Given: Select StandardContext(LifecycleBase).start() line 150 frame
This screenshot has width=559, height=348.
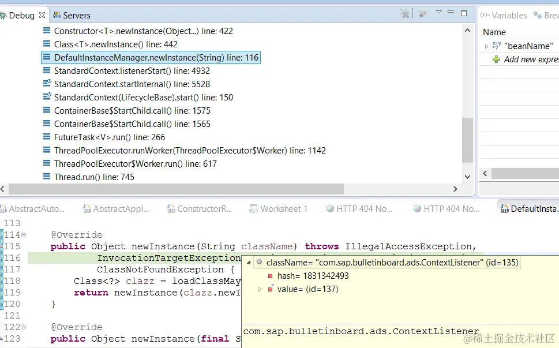Looking at the screenshot, I should 143,98.
